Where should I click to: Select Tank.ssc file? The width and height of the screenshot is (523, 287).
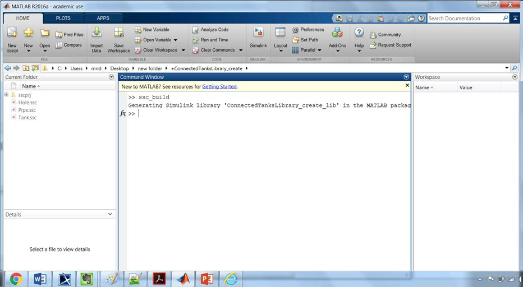pyautogui.click(x=27, y=117)
